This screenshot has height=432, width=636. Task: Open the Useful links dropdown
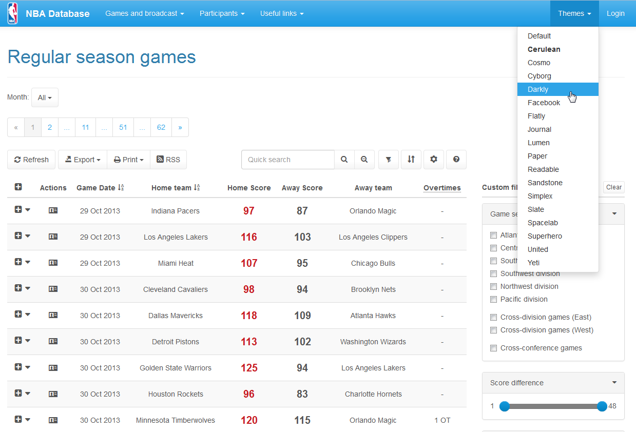tap(282, 13)
